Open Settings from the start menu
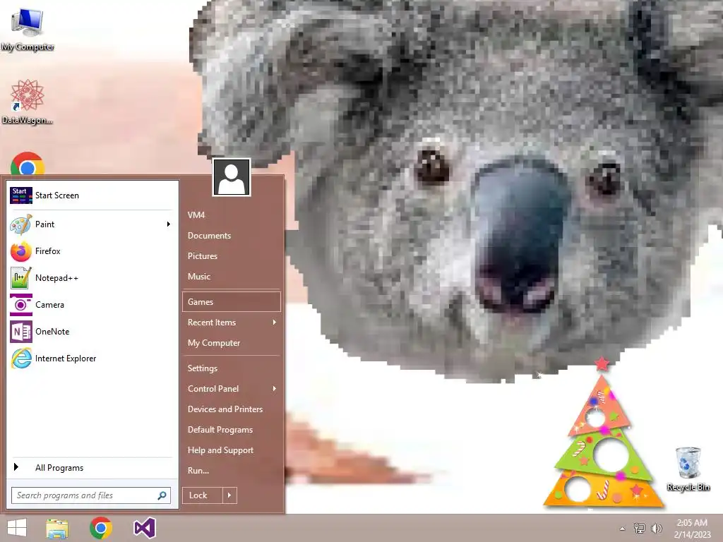The height and width of the screenshot is (542, 723). [203, 368]
